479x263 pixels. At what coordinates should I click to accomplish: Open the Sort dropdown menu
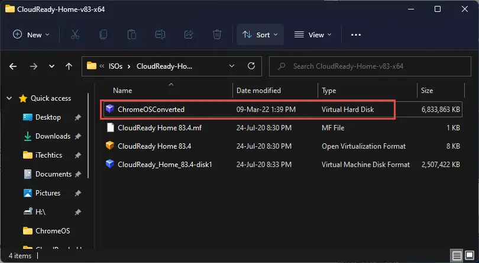pos(260,34)
